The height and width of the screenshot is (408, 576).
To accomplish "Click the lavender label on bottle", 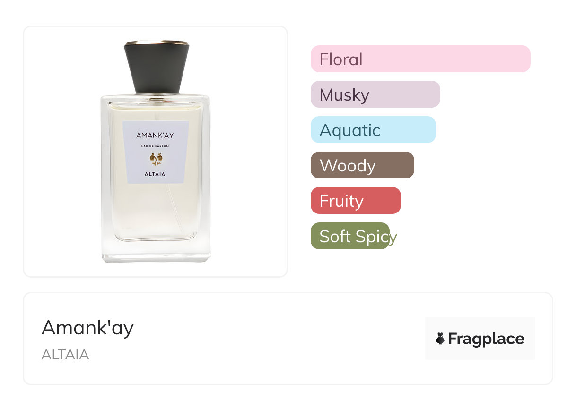I will [156, 152].
